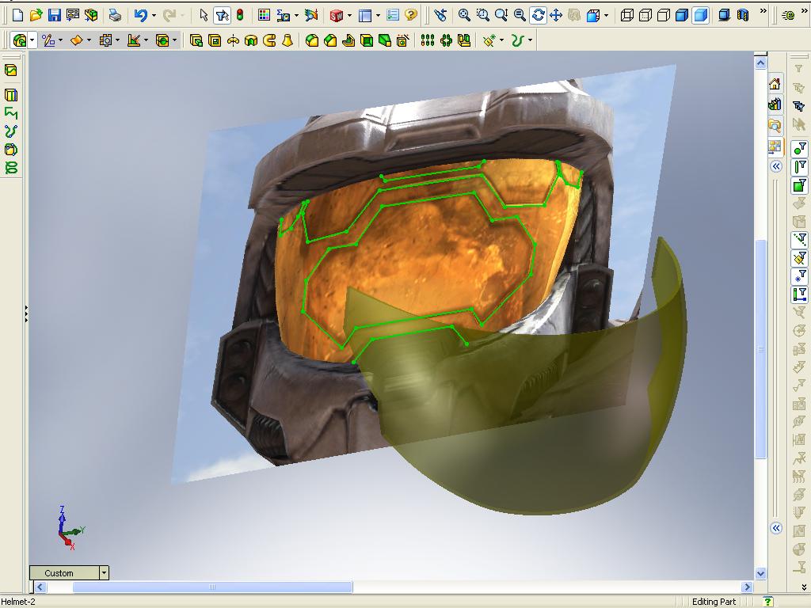The image size is (811, 608).
Task: Toggle the Rotate View tool
Action: pos(538,16)
